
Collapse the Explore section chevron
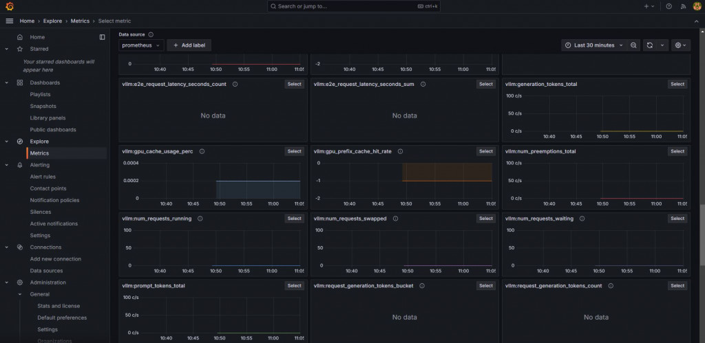[x=7, y=142]
